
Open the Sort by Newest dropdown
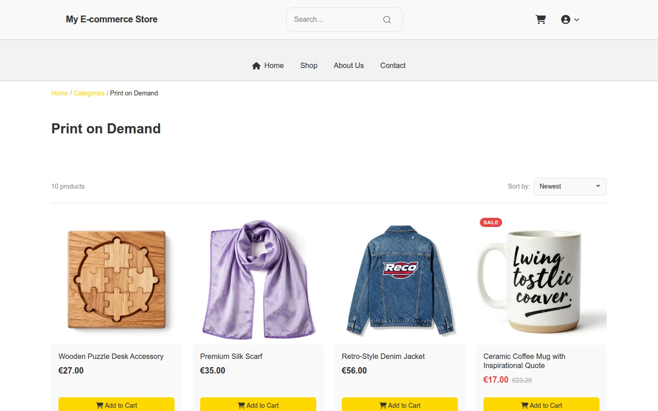click(x=570, y=186)
